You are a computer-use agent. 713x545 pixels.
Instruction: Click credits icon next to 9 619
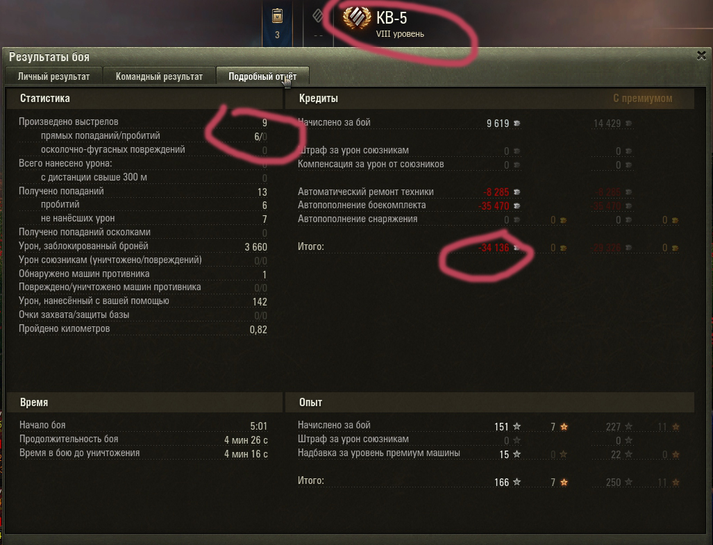pos(517,123)
